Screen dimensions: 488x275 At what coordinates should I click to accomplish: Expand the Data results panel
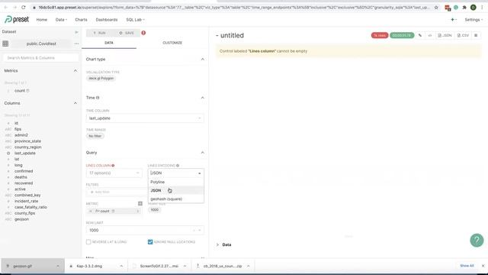[x=223, y=244]
